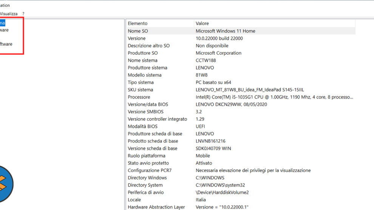
Task: Select the Produttore sistema row
Action: click(147, 68)
